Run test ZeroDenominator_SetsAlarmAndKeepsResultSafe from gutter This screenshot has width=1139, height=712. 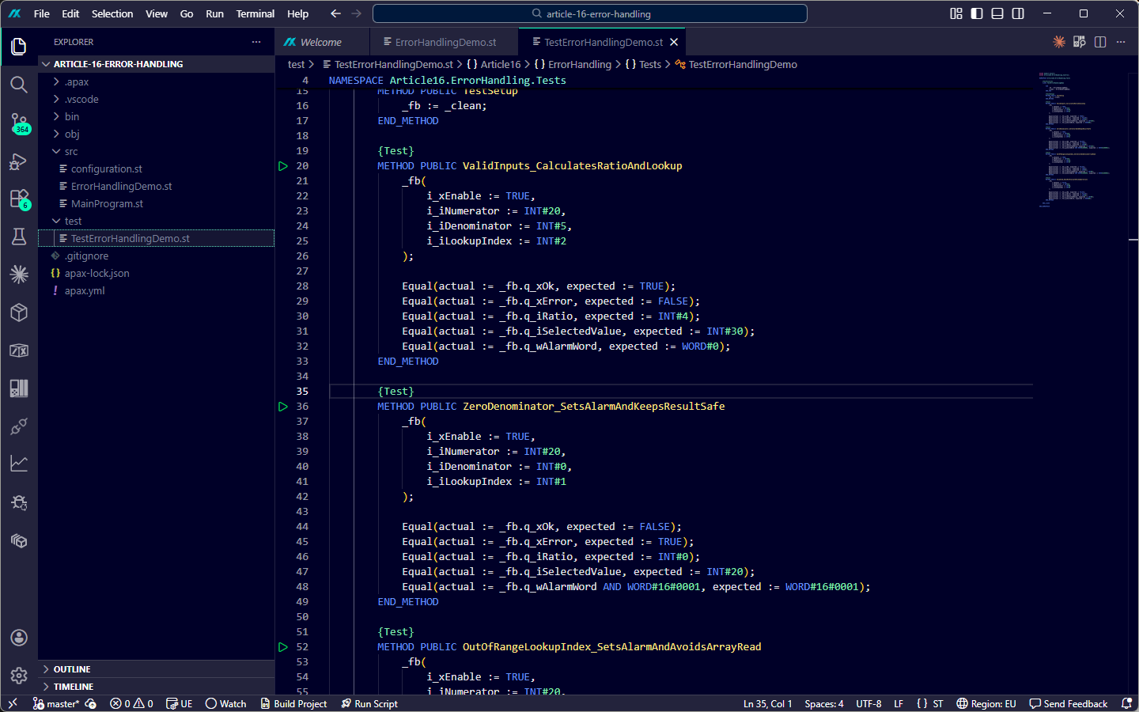point(283,407)
